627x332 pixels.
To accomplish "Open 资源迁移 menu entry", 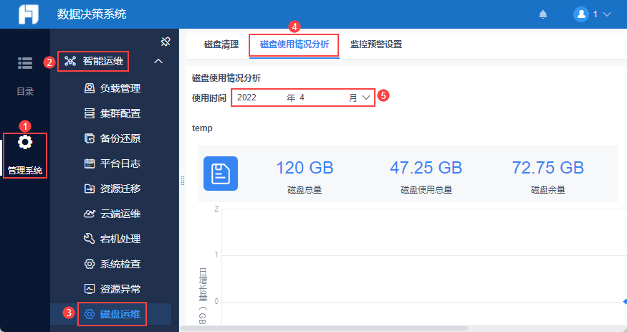I will pos(120,189).
